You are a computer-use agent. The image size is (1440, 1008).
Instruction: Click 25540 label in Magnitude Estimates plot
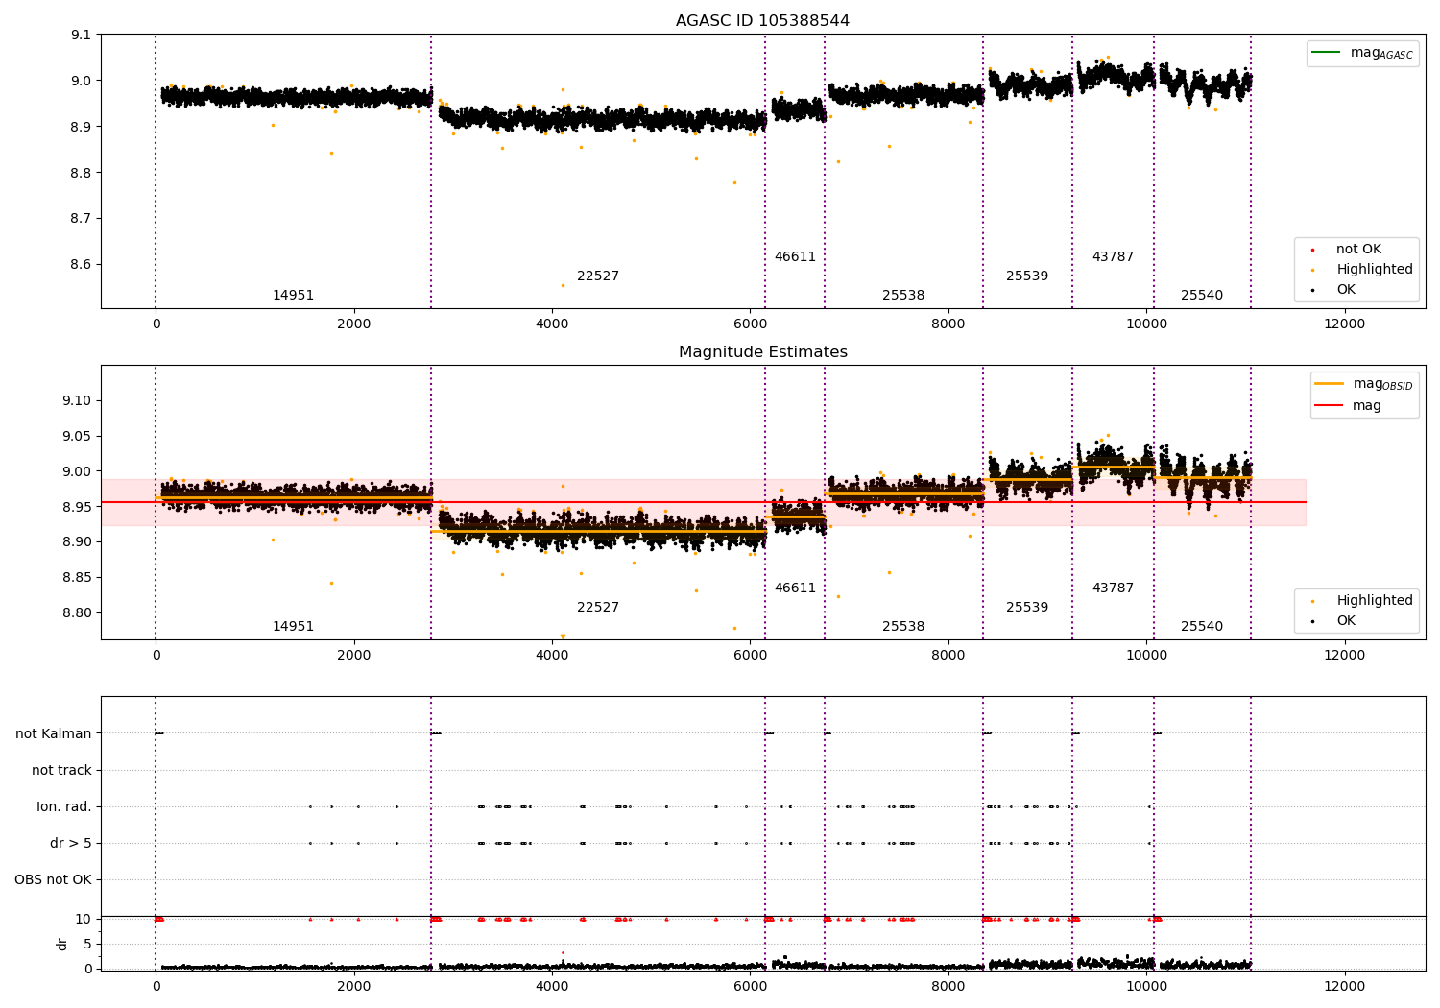point(1202,627)
